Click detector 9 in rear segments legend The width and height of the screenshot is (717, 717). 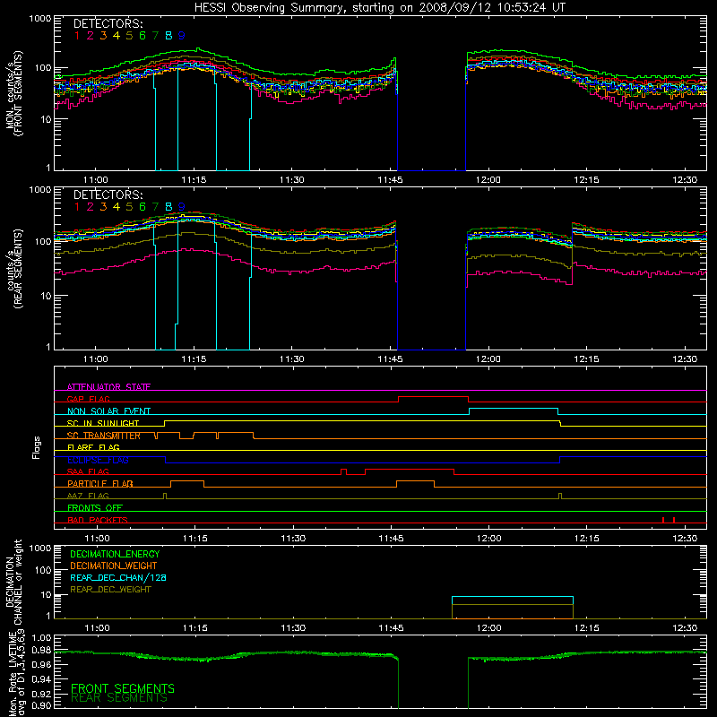[x=182, y=207]
